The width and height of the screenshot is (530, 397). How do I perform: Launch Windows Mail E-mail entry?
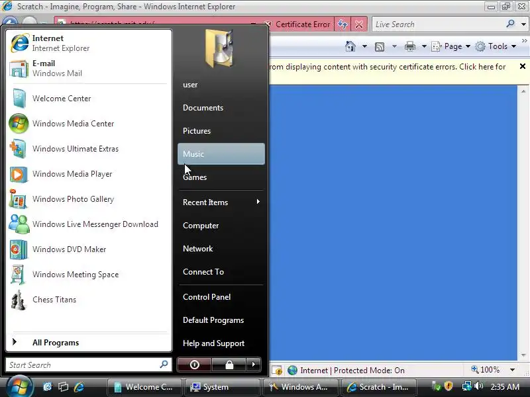[89, 69]
